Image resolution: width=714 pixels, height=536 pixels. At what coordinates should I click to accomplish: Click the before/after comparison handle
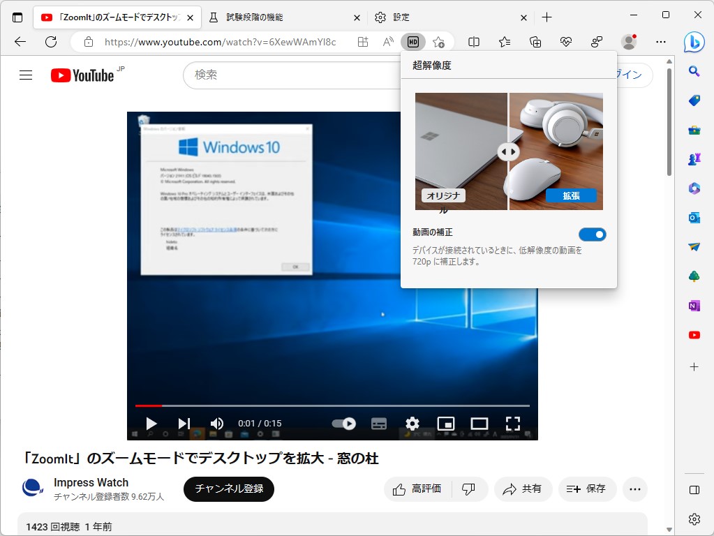tap(508, 151)
